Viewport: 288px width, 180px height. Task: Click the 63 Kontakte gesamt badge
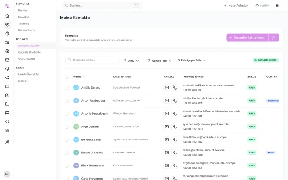point(266,60)
